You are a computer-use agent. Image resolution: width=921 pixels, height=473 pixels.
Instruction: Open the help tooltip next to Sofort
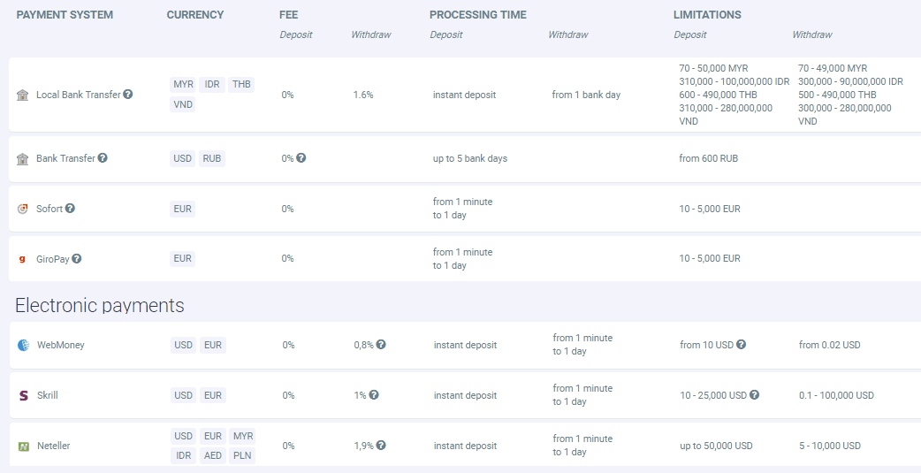pos(70,208)
